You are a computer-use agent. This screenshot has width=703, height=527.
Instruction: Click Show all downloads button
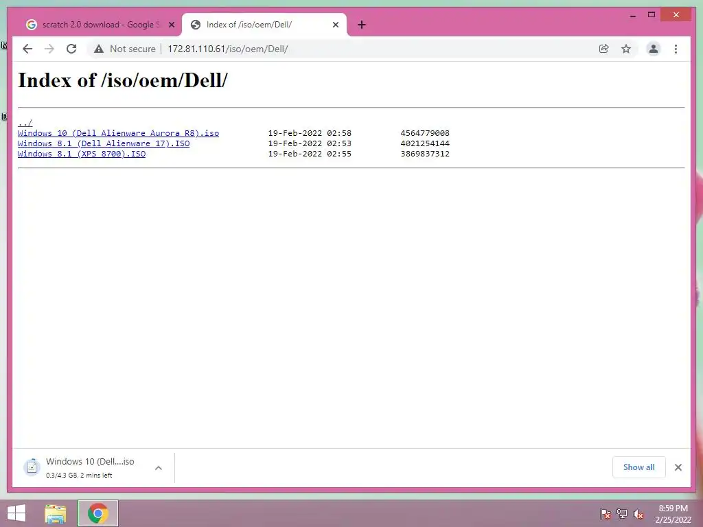(x=639, y=467)
